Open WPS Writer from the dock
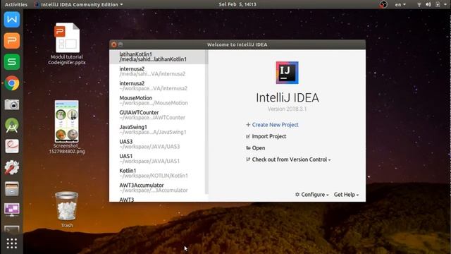 [x=12, y=20]
